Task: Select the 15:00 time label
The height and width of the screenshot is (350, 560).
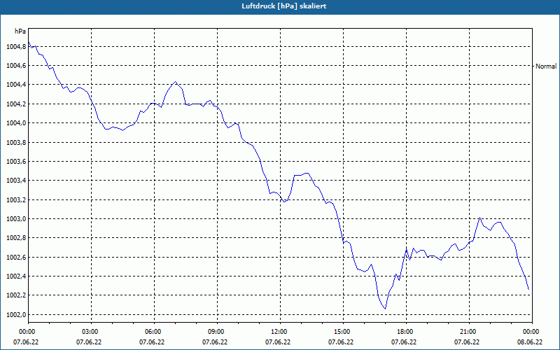Action: coord(342,332)
